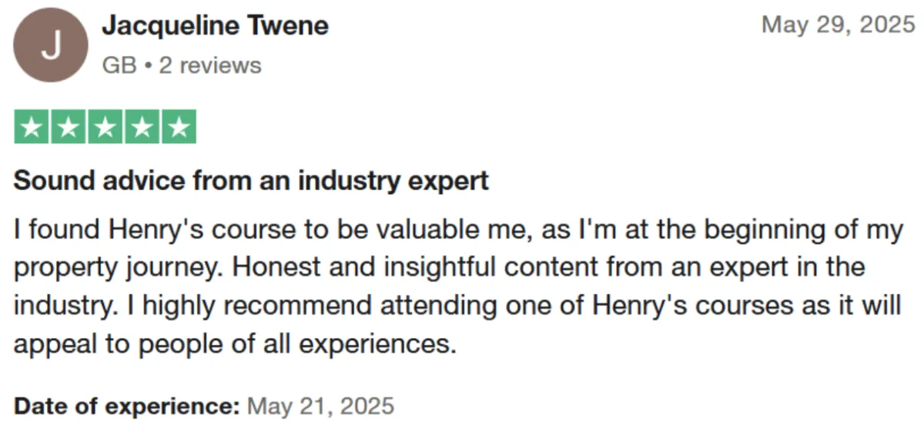Click the 'GB' country label
Screen dimensions: 924x438
tap(119, 65)
